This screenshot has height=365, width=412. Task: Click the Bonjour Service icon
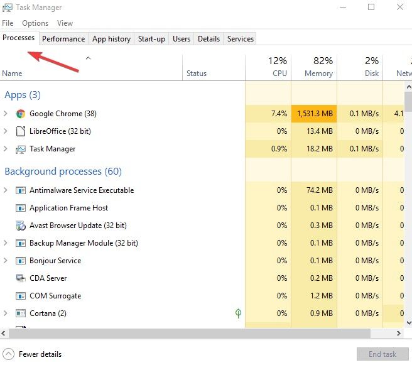click(21, 261)
